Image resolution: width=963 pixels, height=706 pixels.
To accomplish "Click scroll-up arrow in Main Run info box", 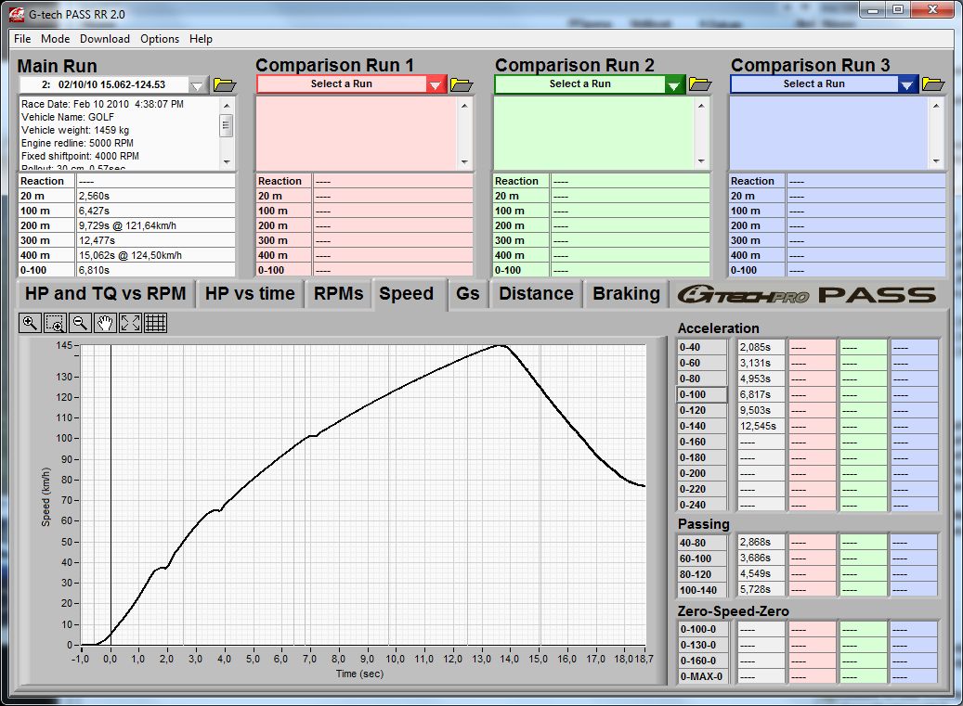I will click(227, 105).
